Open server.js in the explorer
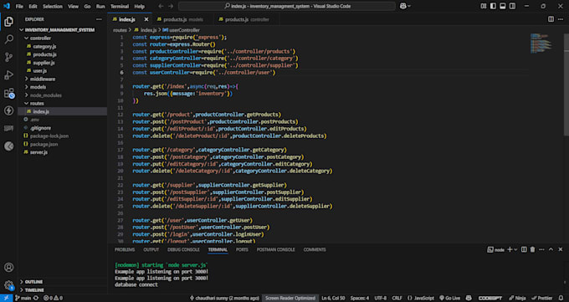This screenshot has width=569, height=302. pos(38,152)
